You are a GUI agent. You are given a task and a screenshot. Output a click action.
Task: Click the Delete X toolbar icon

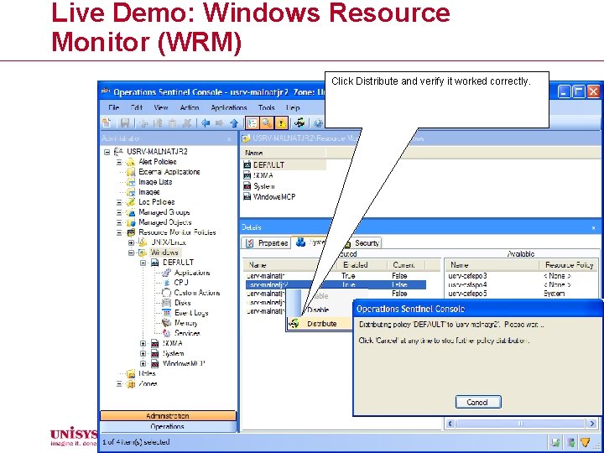[187, 123]
